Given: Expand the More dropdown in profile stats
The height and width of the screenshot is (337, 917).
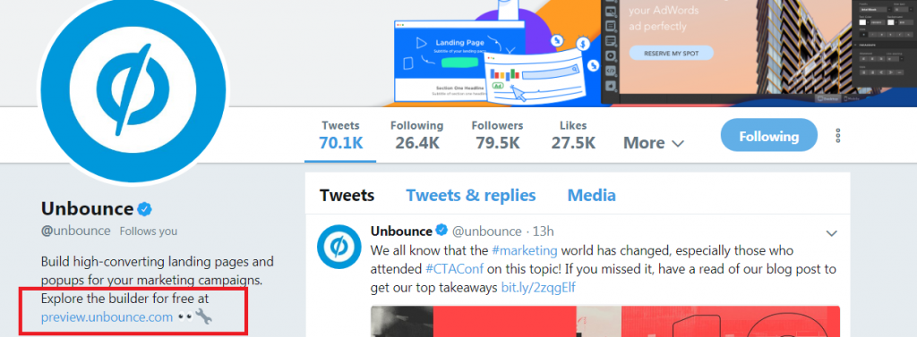Looking at the screenshot, I should click(653, 143).
